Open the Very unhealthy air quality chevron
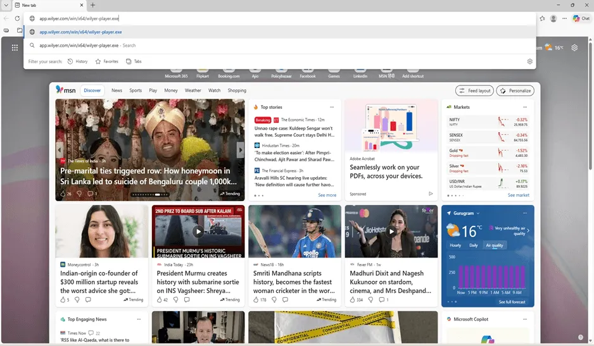This screenshot has height=346, width=594. 528,230
